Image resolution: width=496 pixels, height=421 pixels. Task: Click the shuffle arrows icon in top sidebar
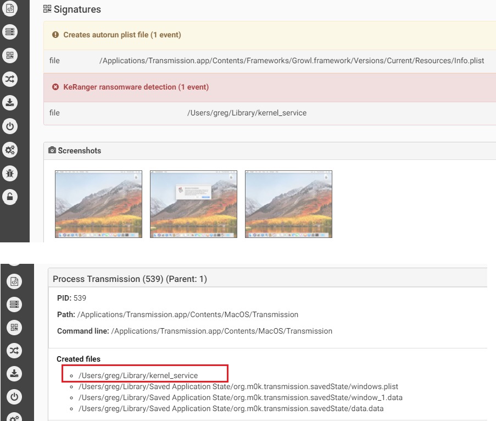[x=10, y=79]
